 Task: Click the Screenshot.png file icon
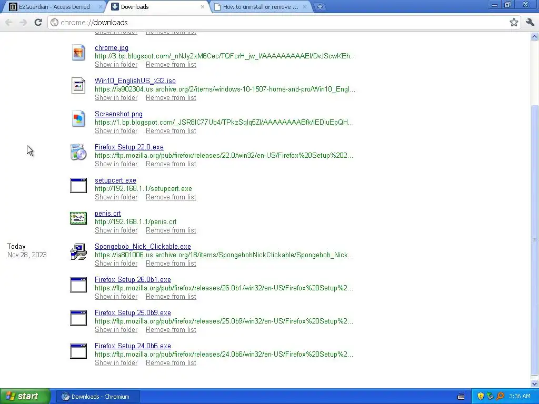click(x=78, y=119)
